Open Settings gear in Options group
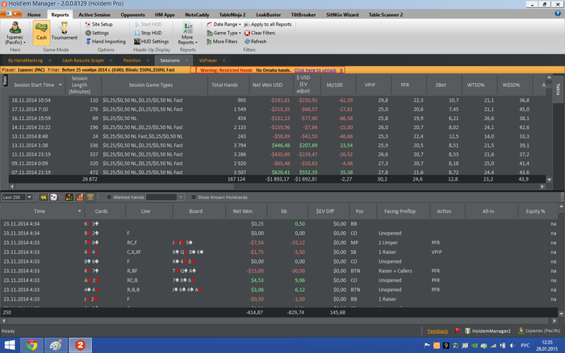This screenshot has height=353, width=565. pos(97,33)
